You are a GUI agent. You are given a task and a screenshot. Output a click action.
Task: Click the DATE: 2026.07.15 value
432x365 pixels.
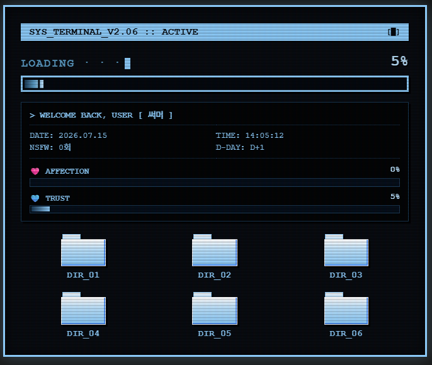point(68,135)
